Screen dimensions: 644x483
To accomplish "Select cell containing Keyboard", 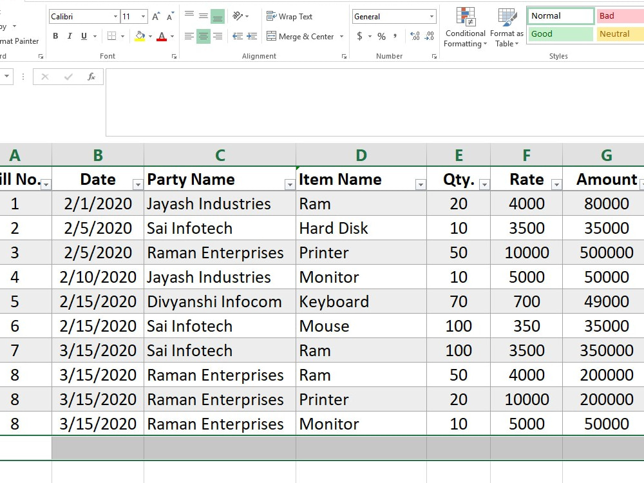I will click(x=361, y=301).
